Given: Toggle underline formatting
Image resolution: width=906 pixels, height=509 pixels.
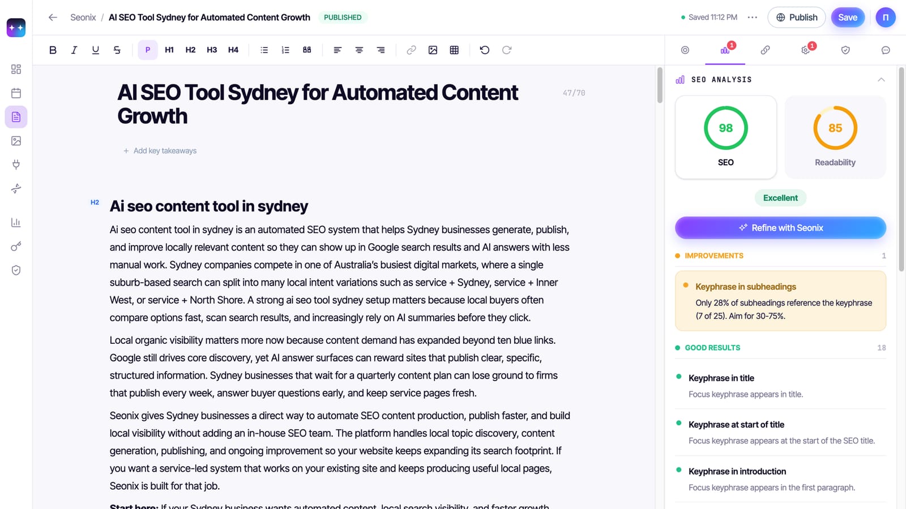Looking at the screenshot, I should pyautogui.click(x=96, y=50).
